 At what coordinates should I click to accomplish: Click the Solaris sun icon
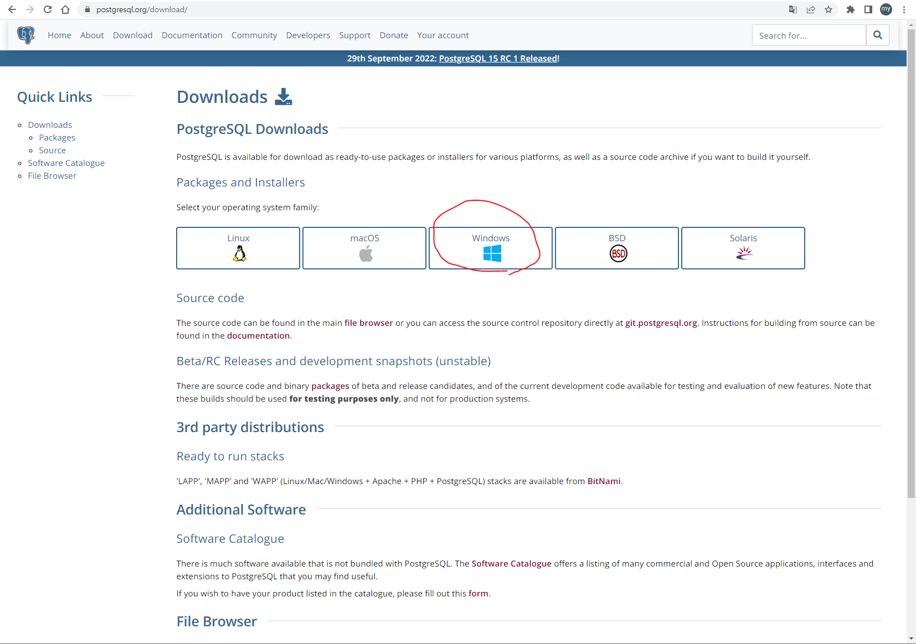point(744,253)
